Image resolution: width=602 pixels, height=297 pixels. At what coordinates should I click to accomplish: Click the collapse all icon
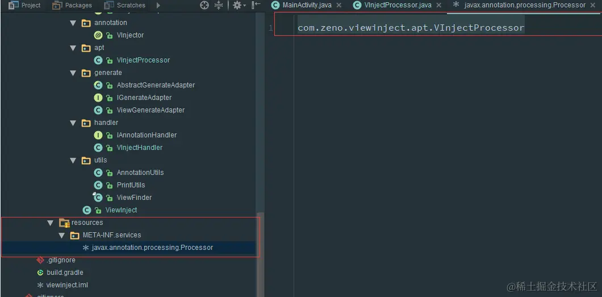tap(218, 5)
